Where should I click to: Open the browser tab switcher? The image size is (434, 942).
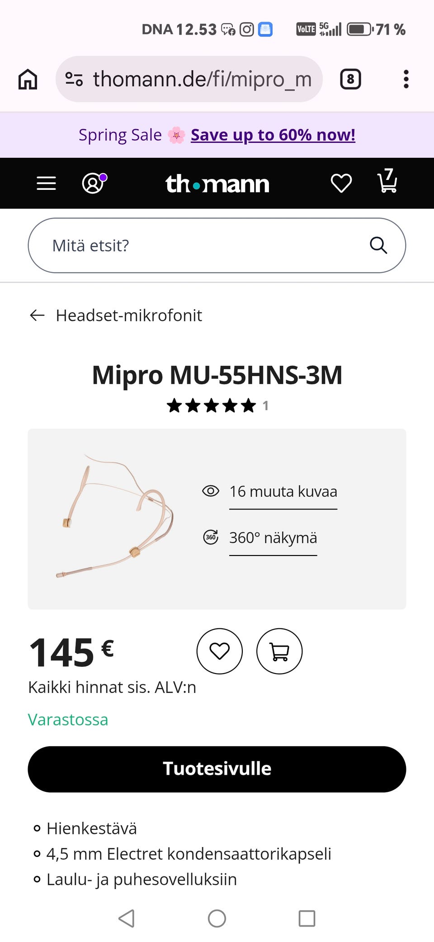(350, 80)
